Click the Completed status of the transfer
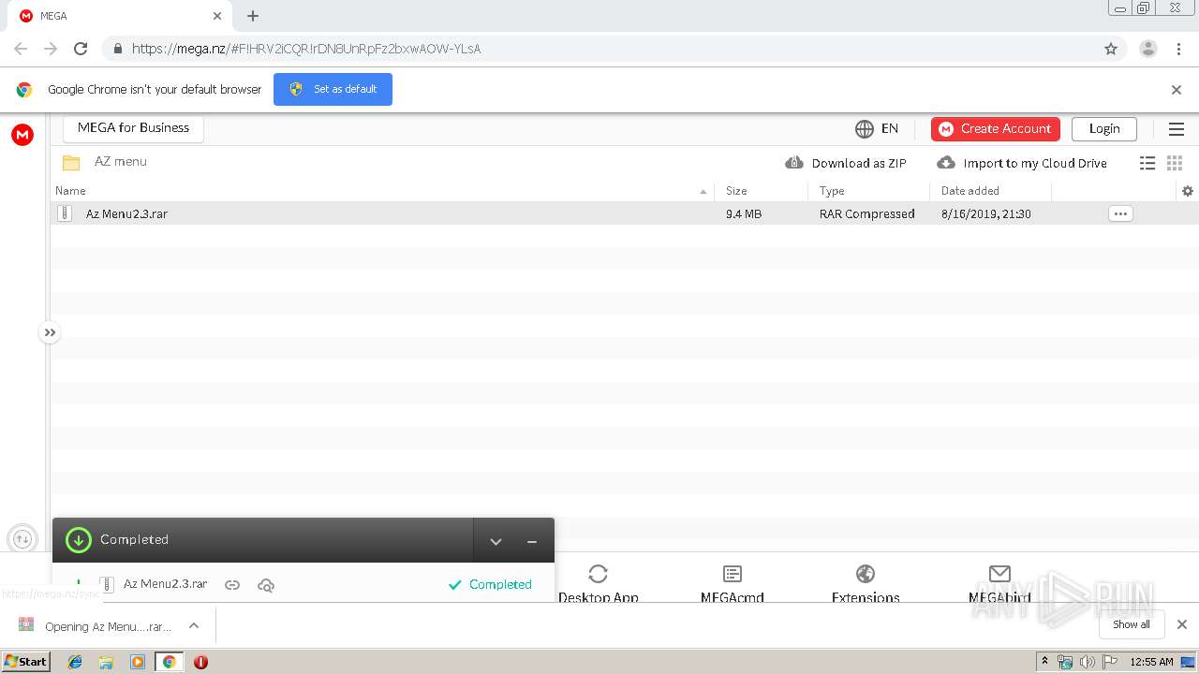The image size is (1199, 674). tap(490, 584)
